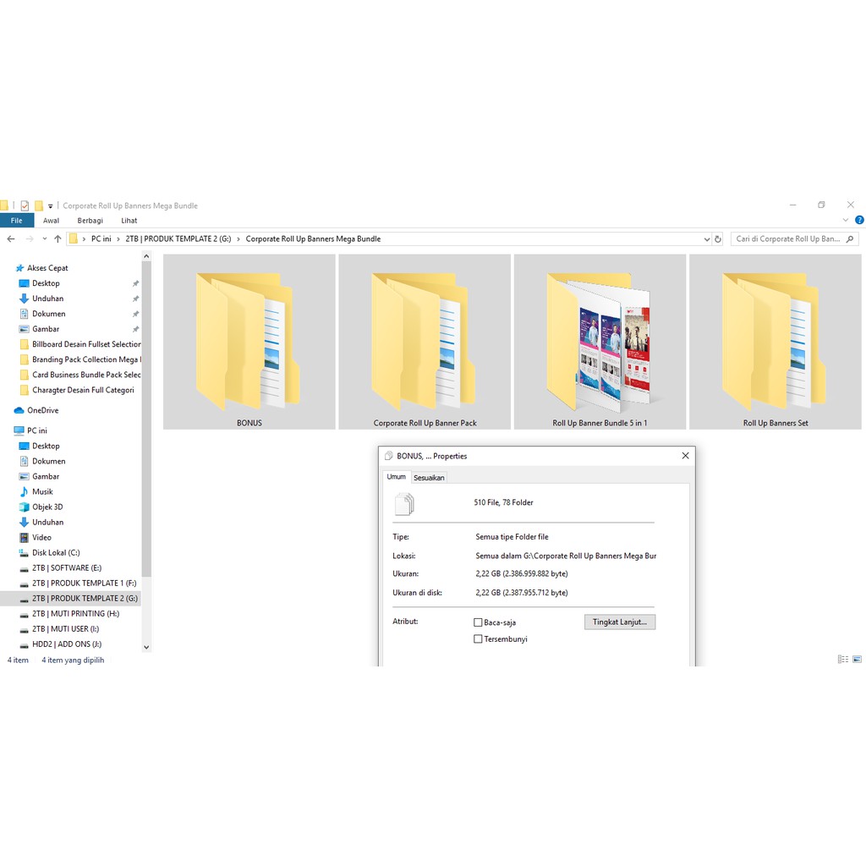
Task: Open the address bar history dropdown
Action: tap(707, 239)
